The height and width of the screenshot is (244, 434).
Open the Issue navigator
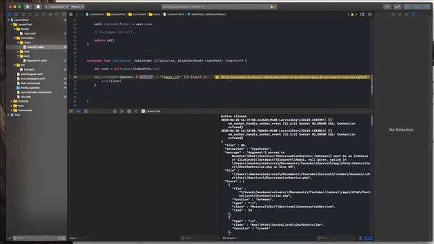pos(37,14)
